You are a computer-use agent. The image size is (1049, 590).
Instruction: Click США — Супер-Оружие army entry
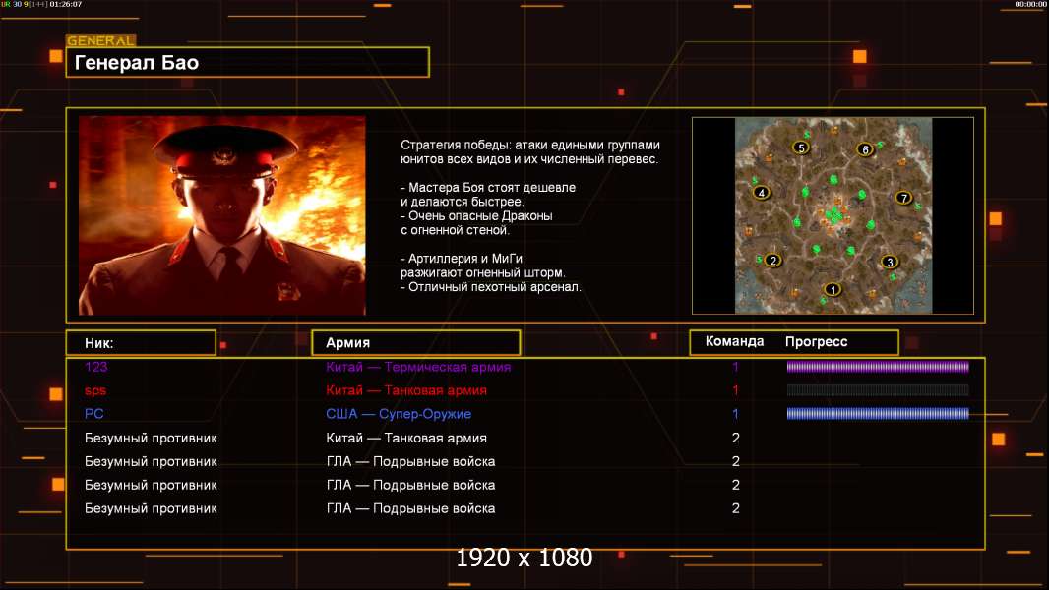(399, 414)
